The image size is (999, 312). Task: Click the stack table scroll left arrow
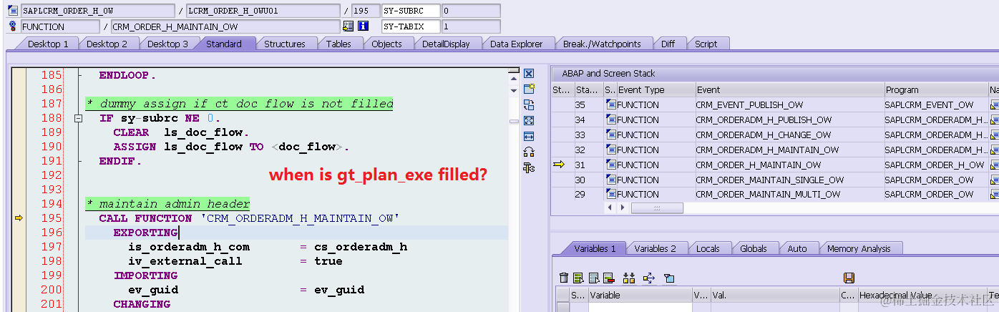tap(610, 208)
